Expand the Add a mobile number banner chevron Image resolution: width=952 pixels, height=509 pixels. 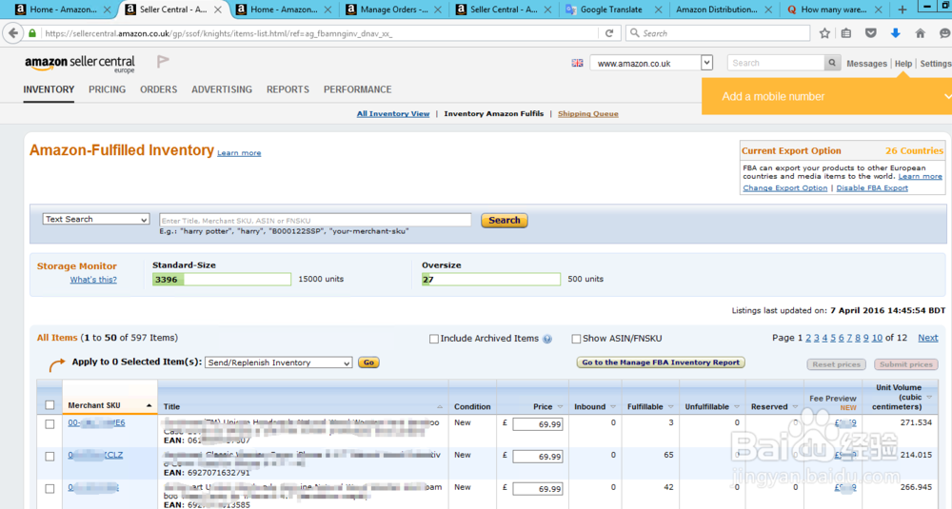pos(946,96)
